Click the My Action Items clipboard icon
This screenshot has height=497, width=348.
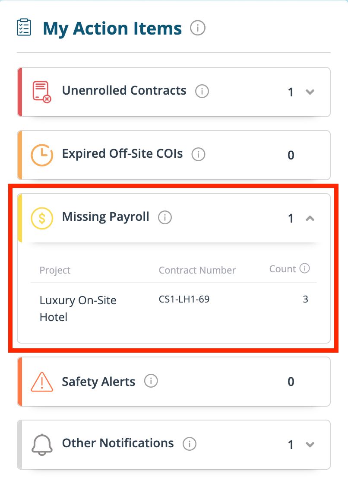24,27
